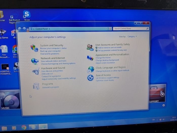Click Optimize visual display

(105, 80)
